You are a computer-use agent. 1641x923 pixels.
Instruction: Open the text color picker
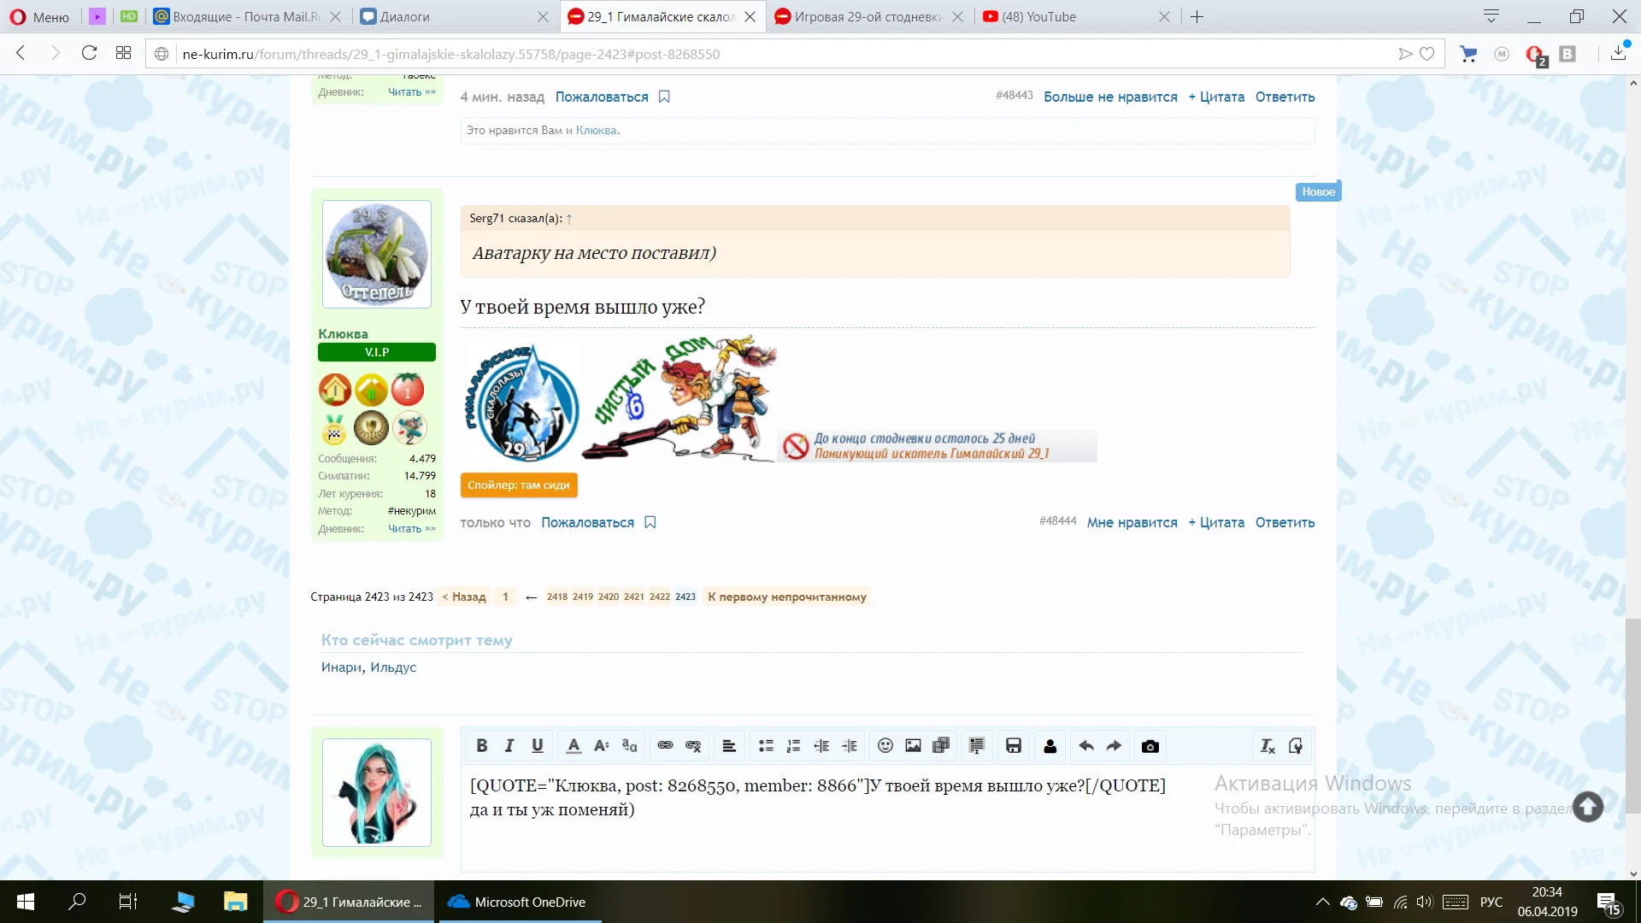(573, 746)
